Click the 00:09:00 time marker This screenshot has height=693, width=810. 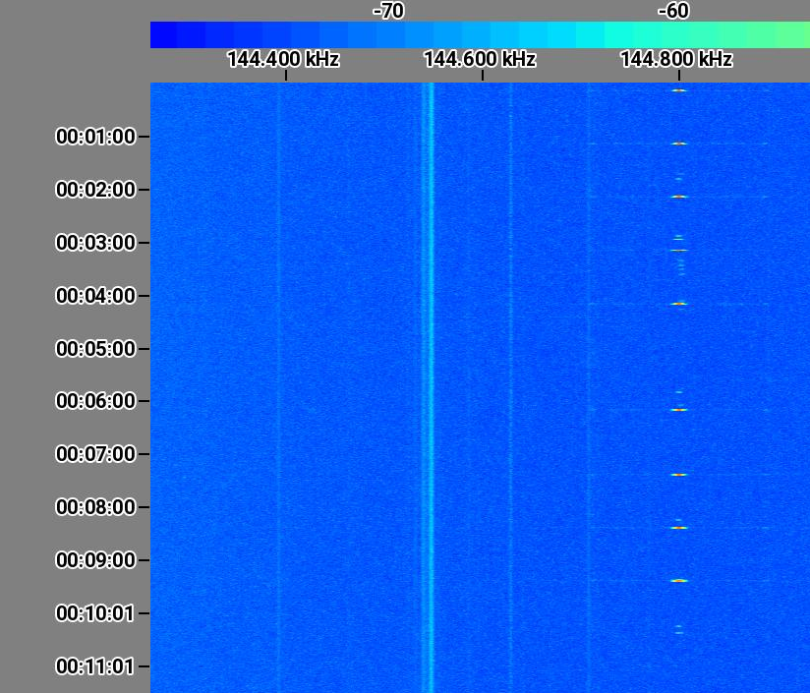coord(95,560)
